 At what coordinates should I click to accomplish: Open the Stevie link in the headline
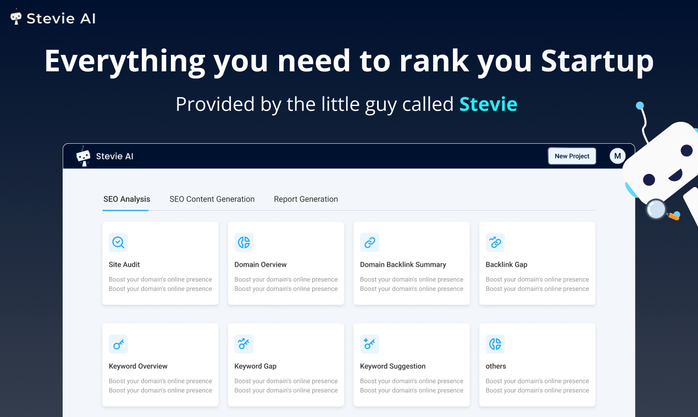(488, 104)
